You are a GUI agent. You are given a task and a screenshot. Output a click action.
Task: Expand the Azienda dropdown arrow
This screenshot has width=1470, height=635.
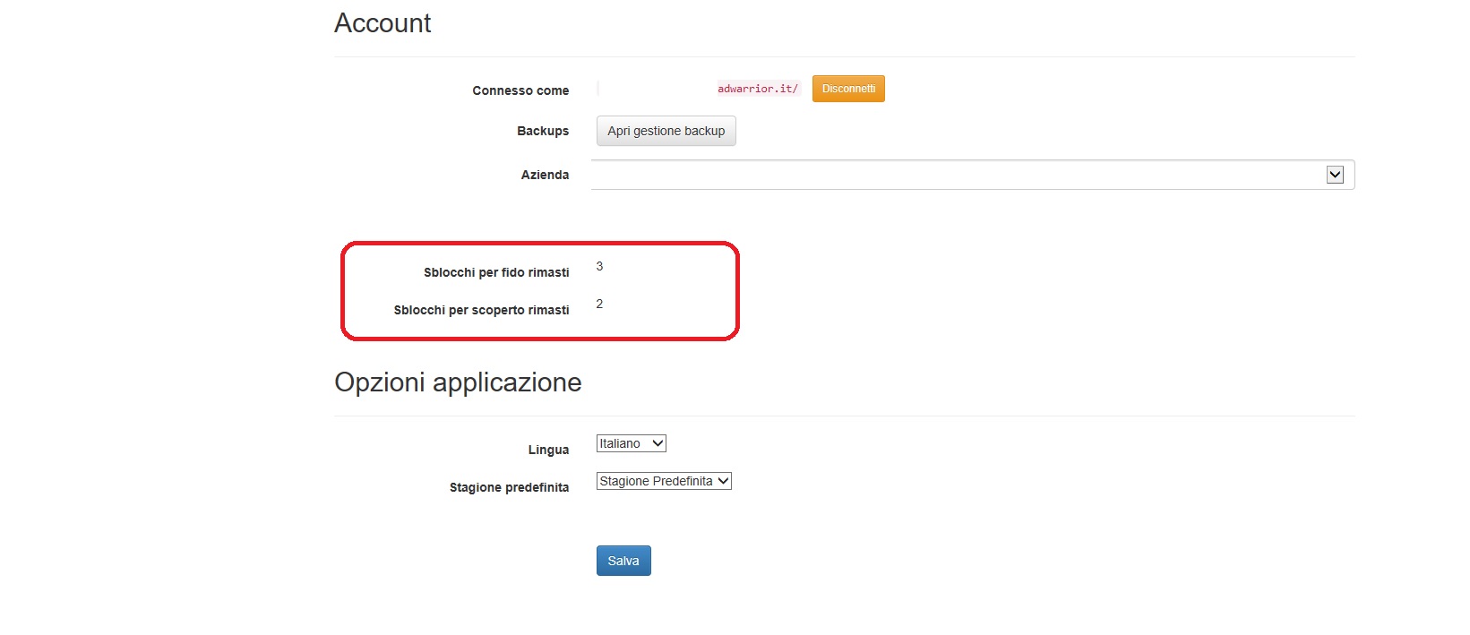tap(1335, 175)
